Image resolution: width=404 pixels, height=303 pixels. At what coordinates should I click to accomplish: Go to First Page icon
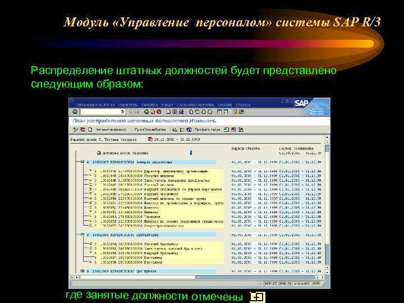191,112
